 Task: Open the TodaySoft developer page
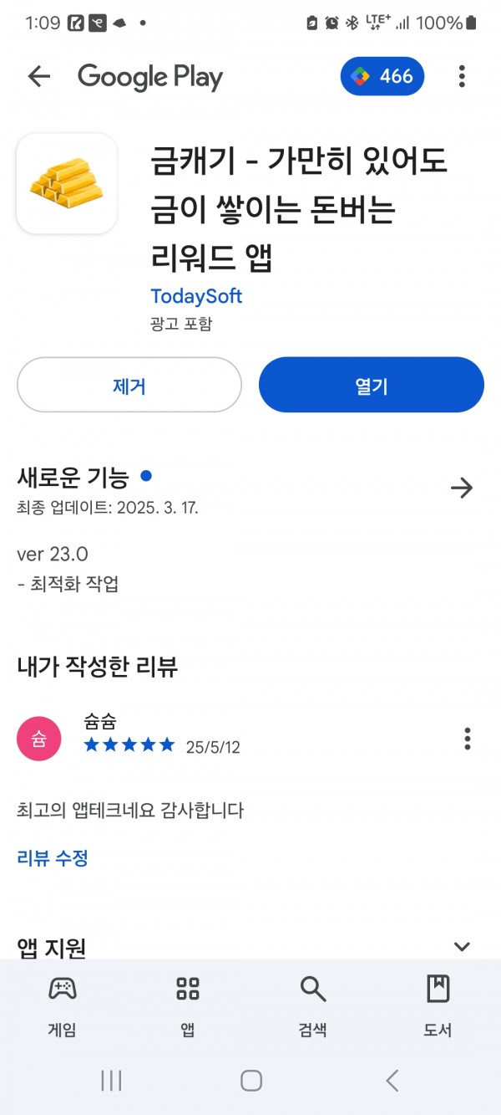point(196,296)
